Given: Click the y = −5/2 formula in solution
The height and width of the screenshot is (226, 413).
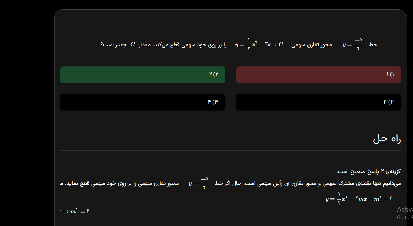Looking at the screenshot, I should pos(198,184).
